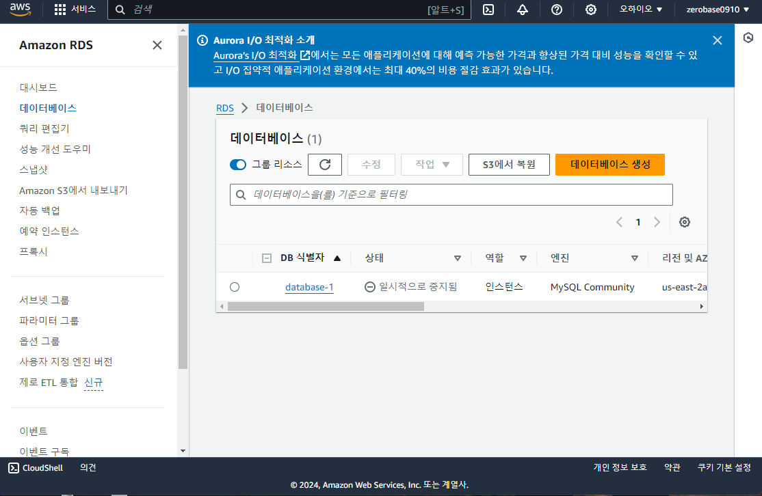Go to the previous page of databases
762x496 pixels.
619,222
